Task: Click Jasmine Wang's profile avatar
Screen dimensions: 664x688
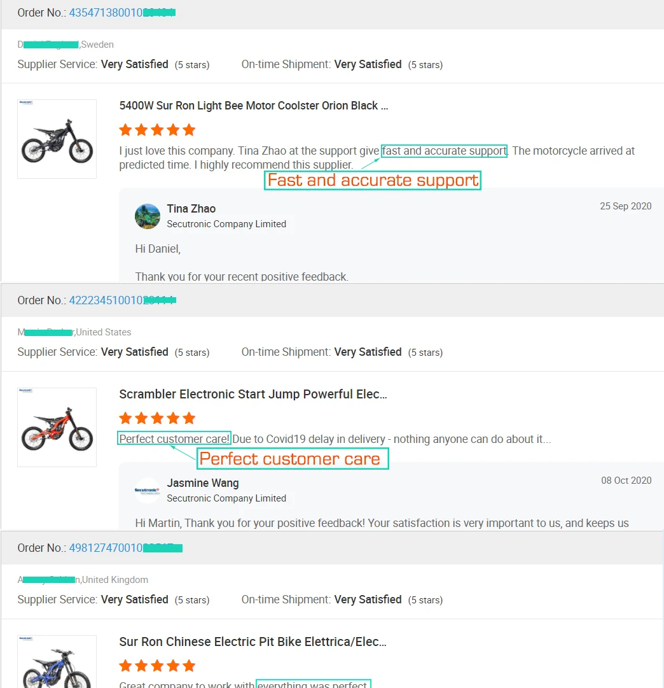Action: [148, 491]
